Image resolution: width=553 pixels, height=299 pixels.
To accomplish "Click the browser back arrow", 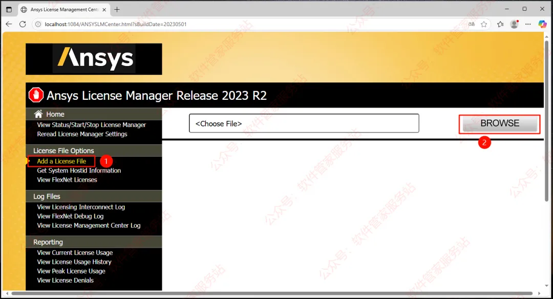I will pos(9,24).
